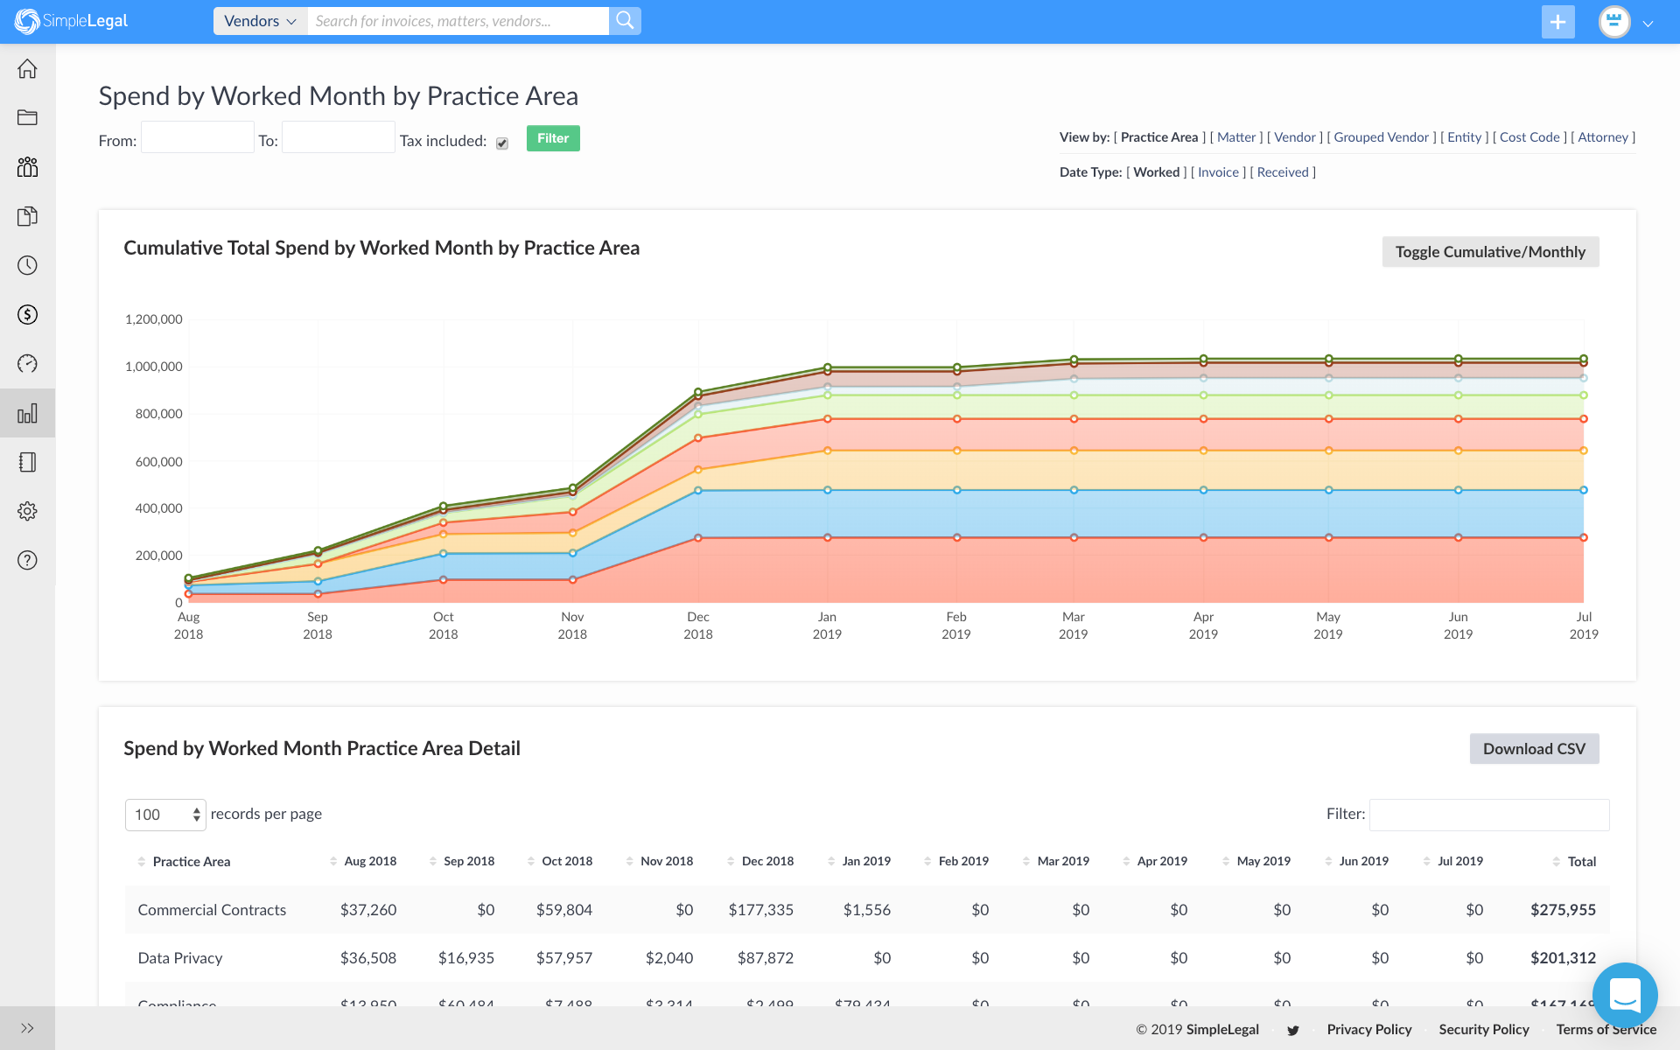Open the vendors people icon in sidebar
The width and height of the screenshot is (1680, 1050).
tap(27, 167)
